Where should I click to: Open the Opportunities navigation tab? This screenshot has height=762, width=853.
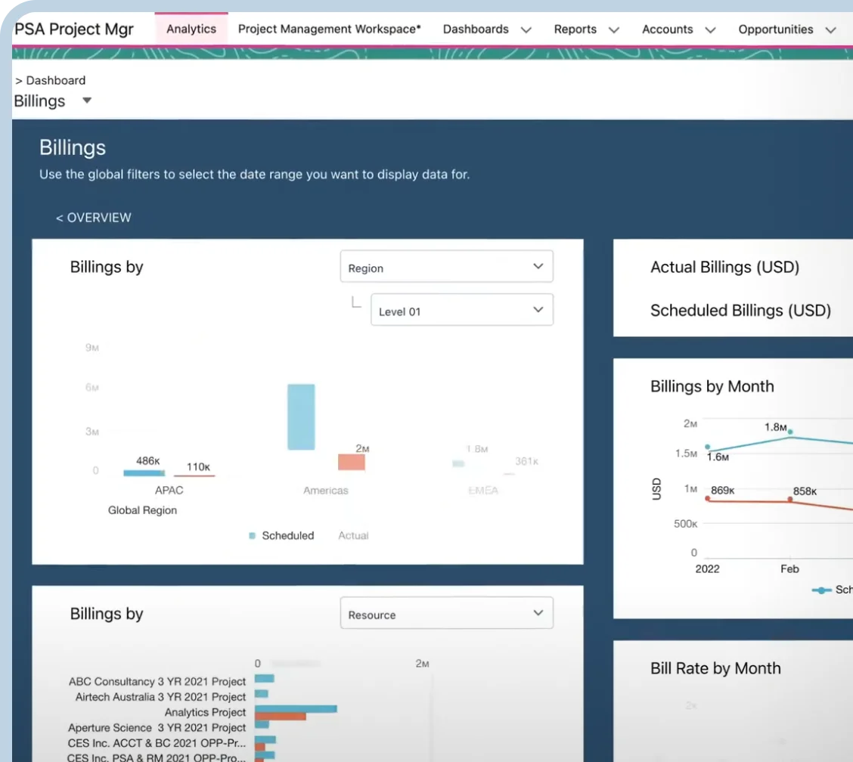point(775,29)
